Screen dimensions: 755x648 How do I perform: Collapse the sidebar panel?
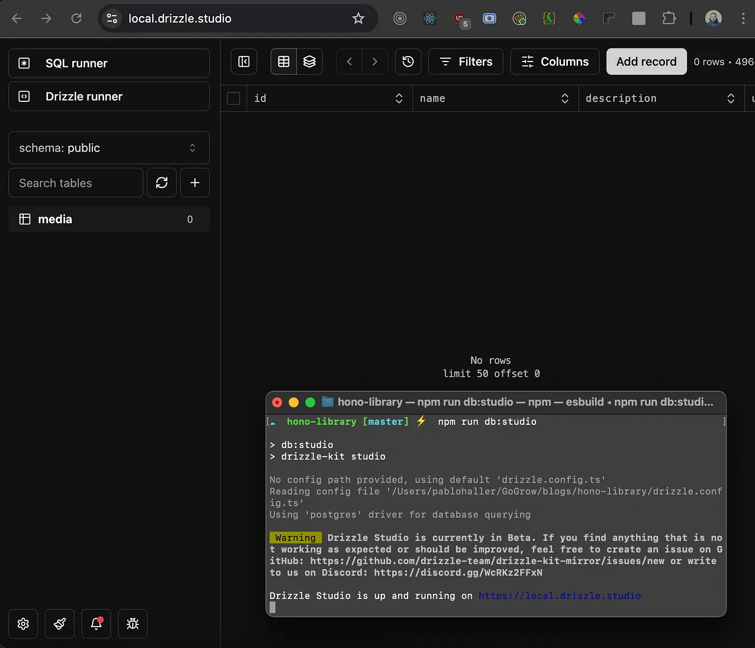click(x=244, y=61)
